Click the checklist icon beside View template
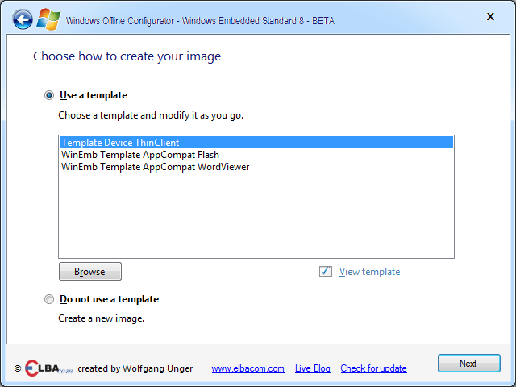The height and width of the screenshot is (387, 516). [x=326, y=272]
